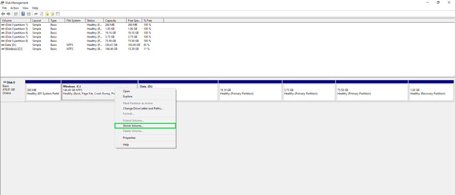The width and height of the screenshot is (455, 195).
Task: Click the 103.40 GB free space cell
Action: click(134, 45)
